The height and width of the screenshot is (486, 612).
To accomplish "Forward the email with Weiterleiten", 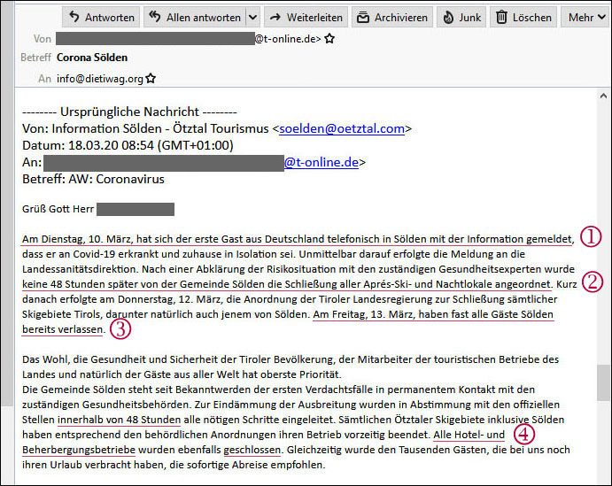I will [x=304, y=17].
